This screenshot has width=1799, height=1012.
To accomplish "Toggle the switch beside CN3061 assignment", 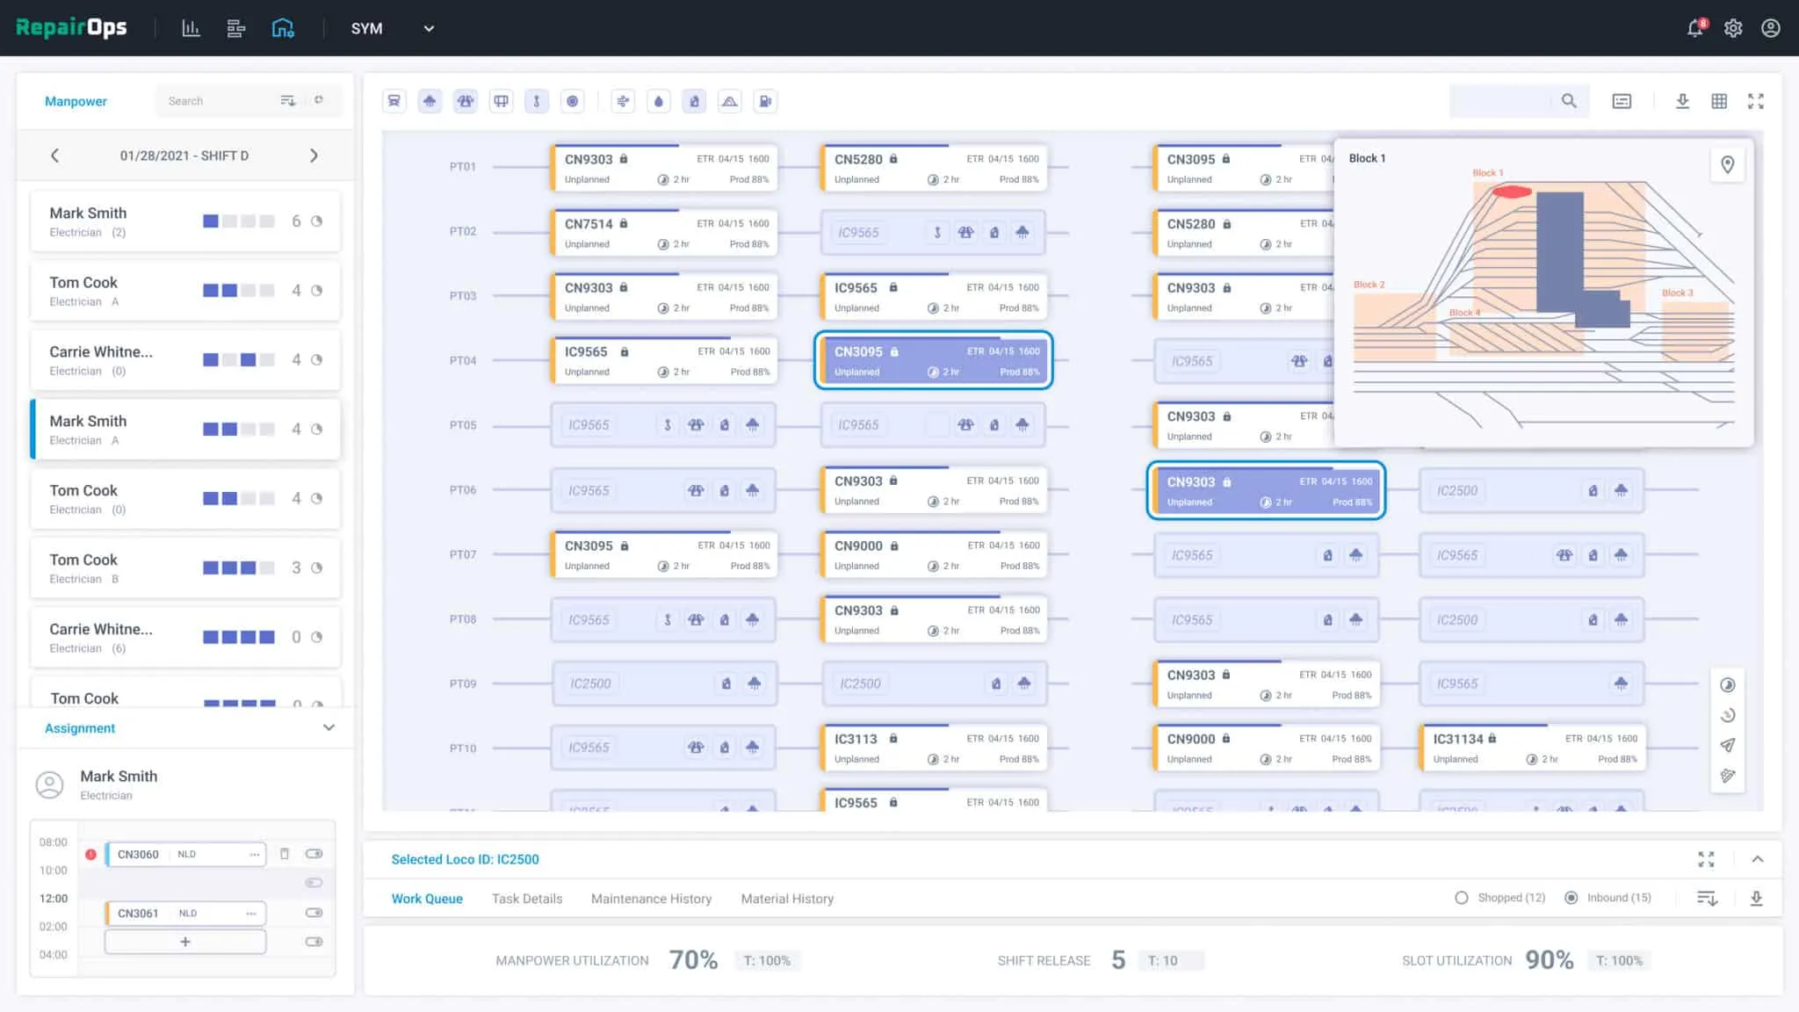I will (x=314, y=913).
